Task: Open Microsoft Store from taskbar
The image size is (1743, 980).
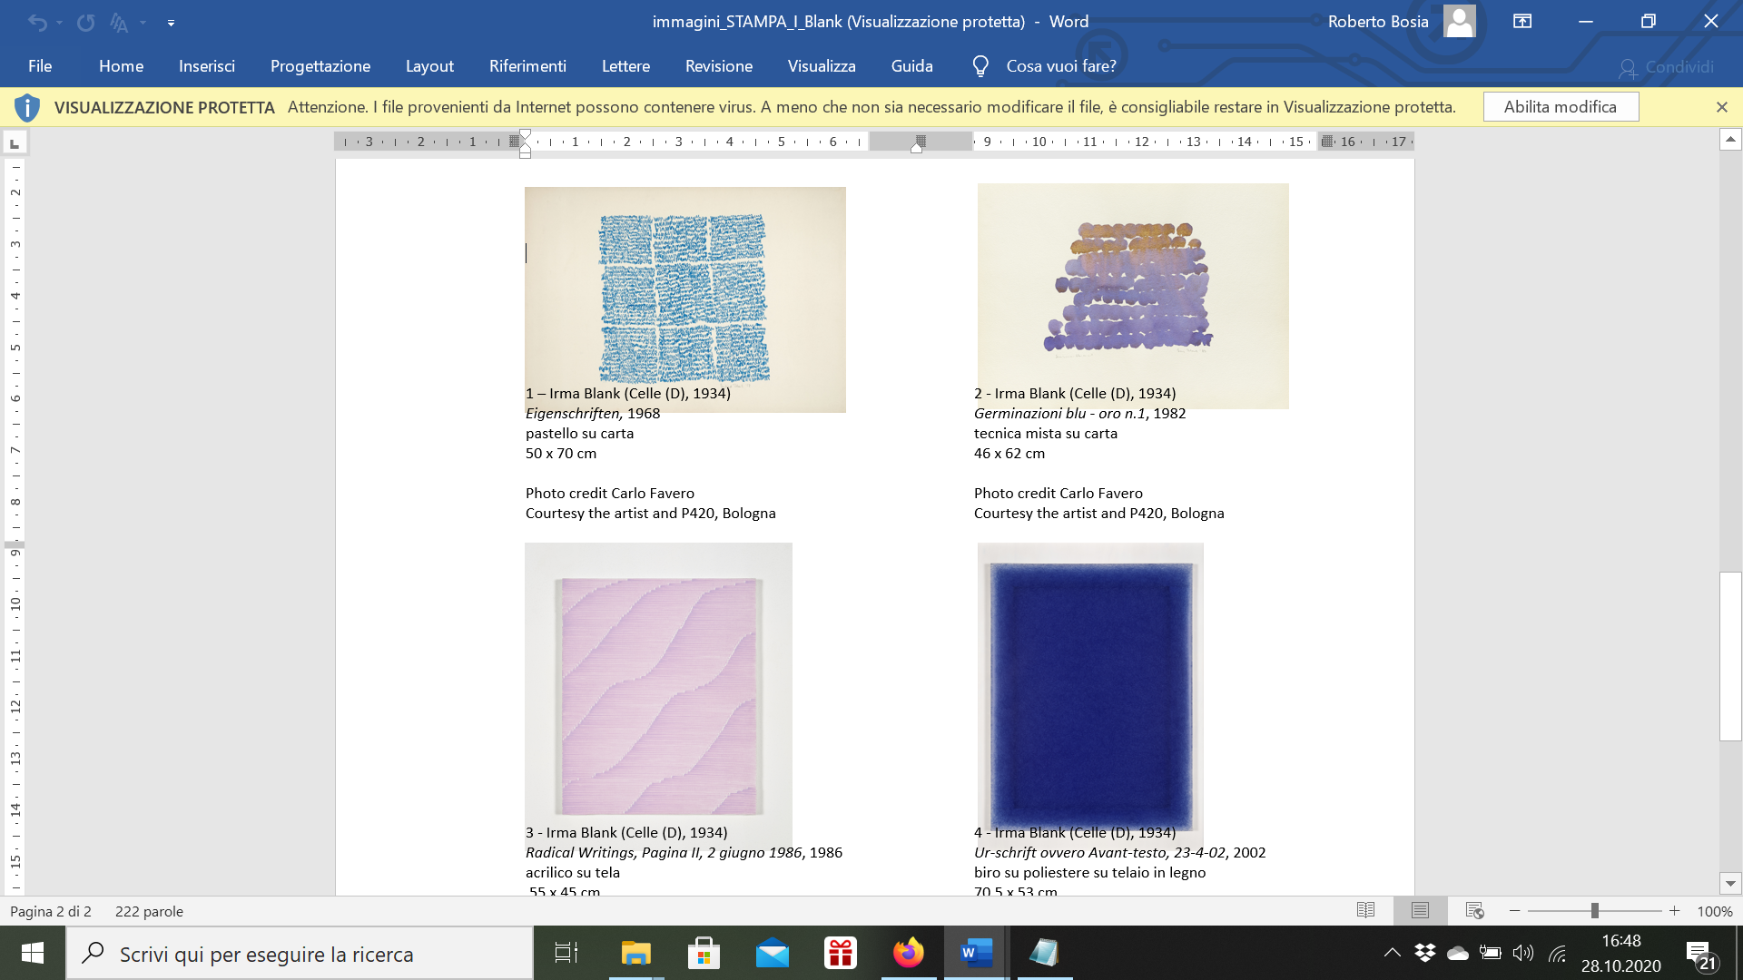Action: coord(704,953)
